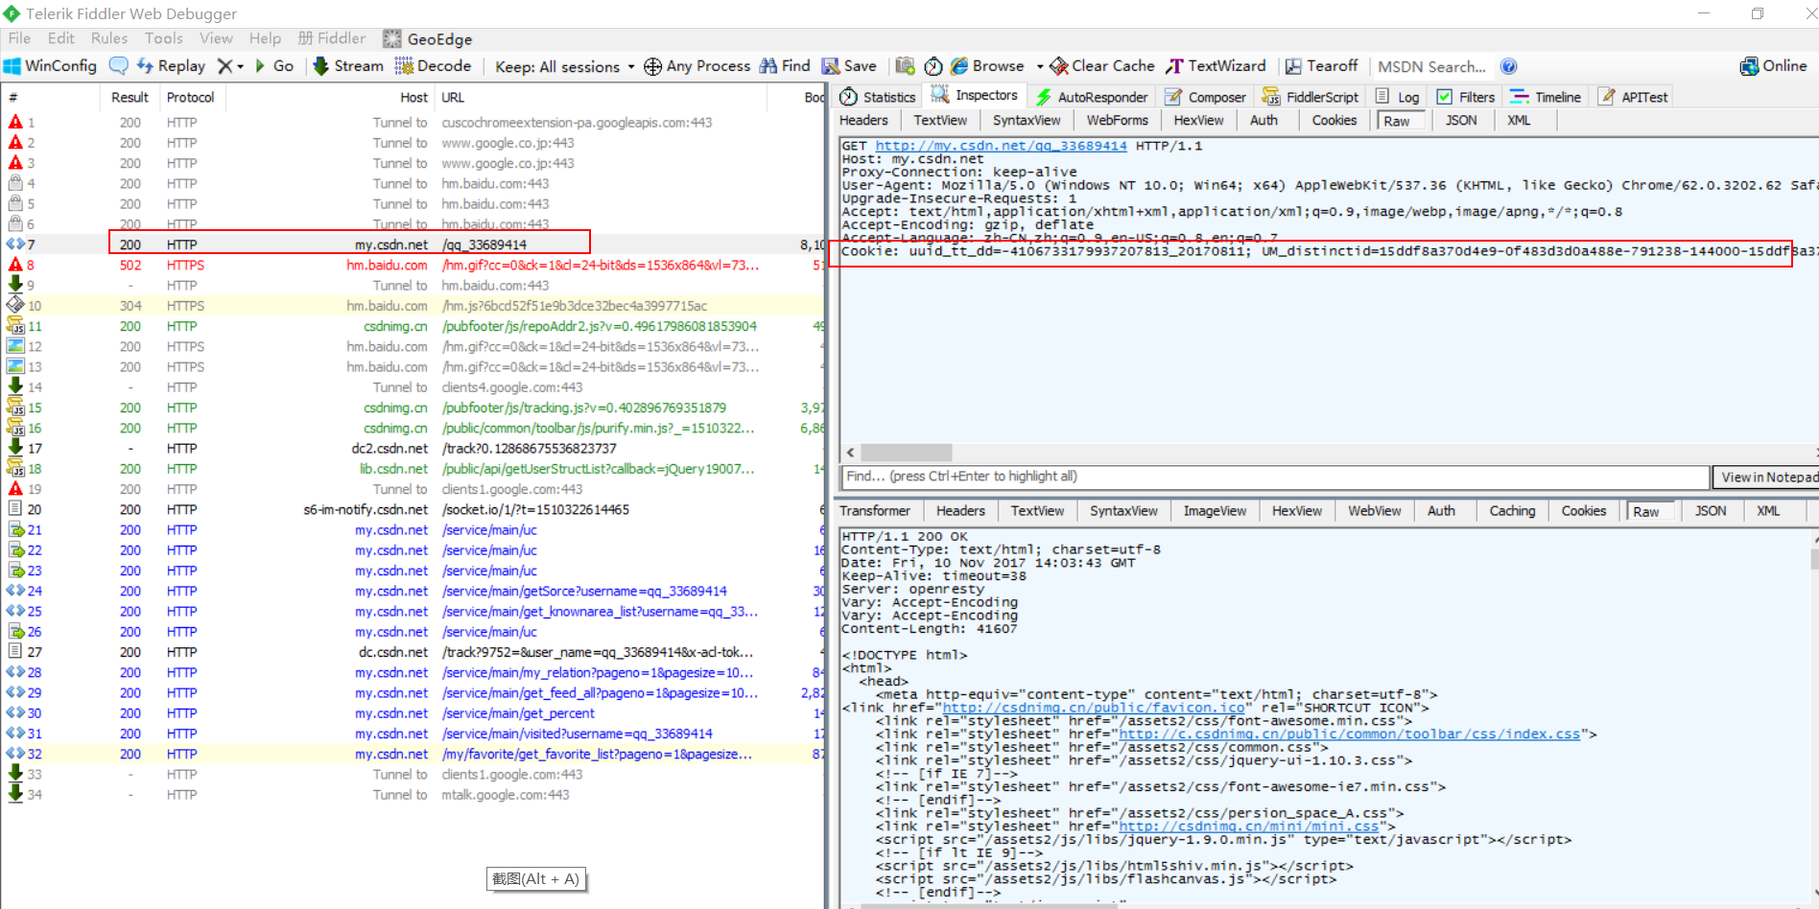Replay the selected session
The height and width of the screenshot is (909, 1819).
pyautogui.click(x=171, y=65)
